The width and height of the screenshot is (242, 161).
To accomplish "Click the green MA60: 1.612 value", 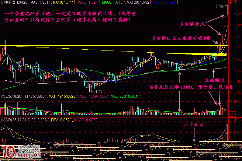I will click(x=112, y=2).
